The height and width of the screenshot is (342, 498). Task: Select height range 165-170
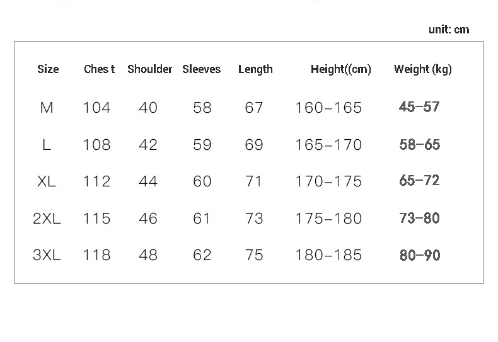point(328,145)
